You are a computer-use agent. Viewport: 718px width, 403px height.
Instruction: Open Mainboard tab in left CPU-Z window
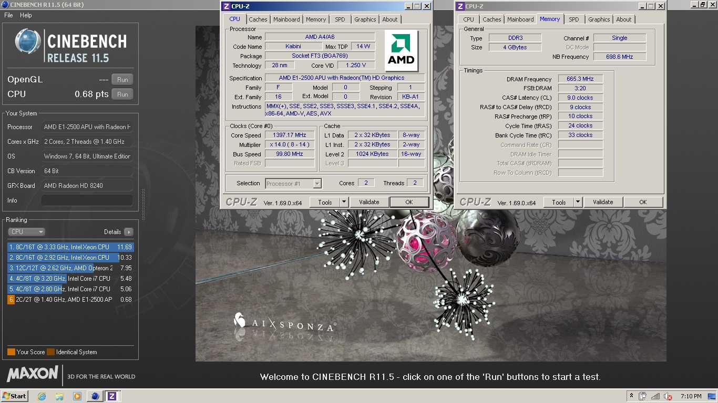click(x=286, y=19)
